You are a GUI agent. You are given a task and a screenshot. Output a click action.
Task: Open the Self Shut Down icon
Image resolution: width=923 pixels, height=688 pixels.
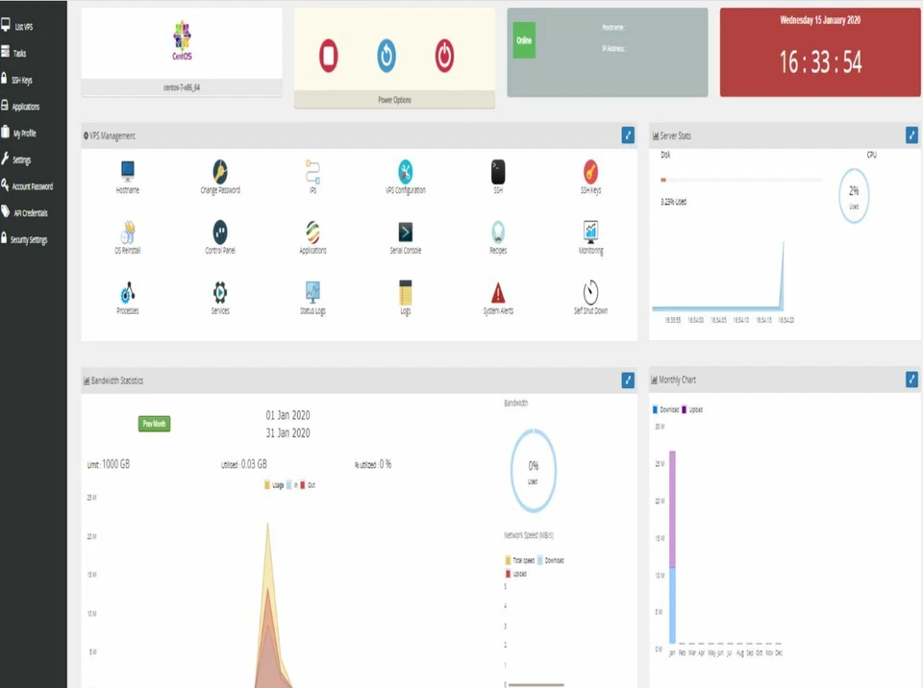589,292
